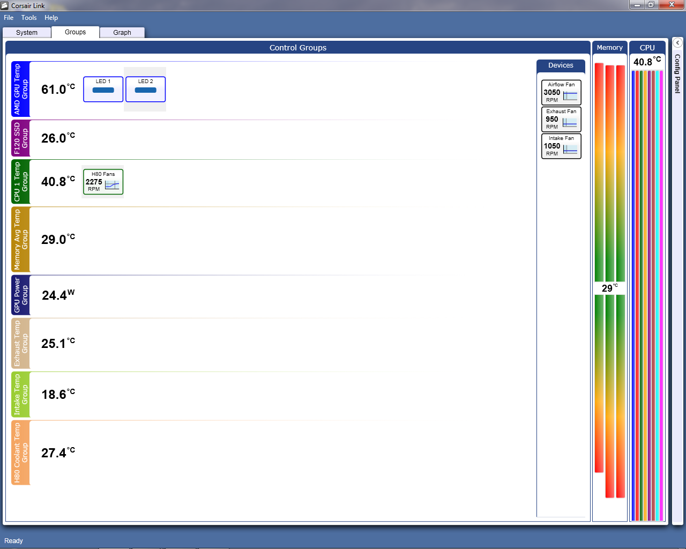The image size is (686, 549).
Task: Click the AMD GPU Temp Group label
Action: [x=20, y=89]
